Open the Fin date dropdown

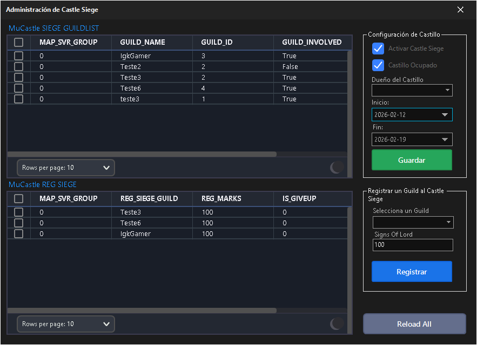445,140
